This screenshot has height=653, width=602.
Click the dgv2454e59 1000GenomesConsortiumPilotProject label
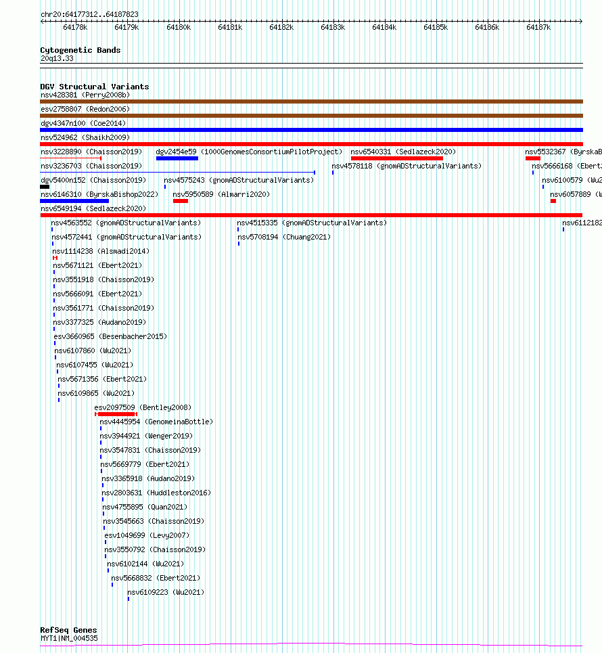[x=249, y=152]
